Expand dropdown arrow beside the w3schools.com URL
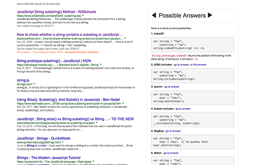 point(83,16)
